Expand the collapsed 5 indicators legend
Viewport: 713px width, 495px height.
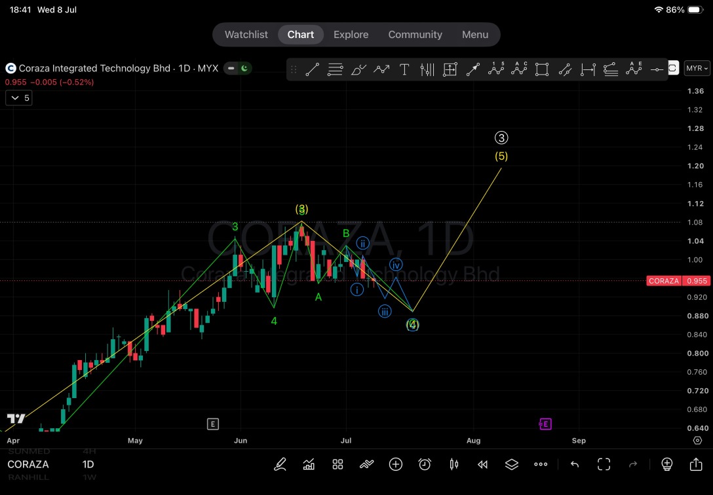click(18, 98)
